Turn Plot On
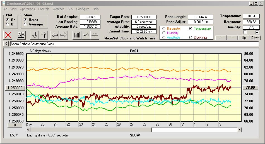 8,20
